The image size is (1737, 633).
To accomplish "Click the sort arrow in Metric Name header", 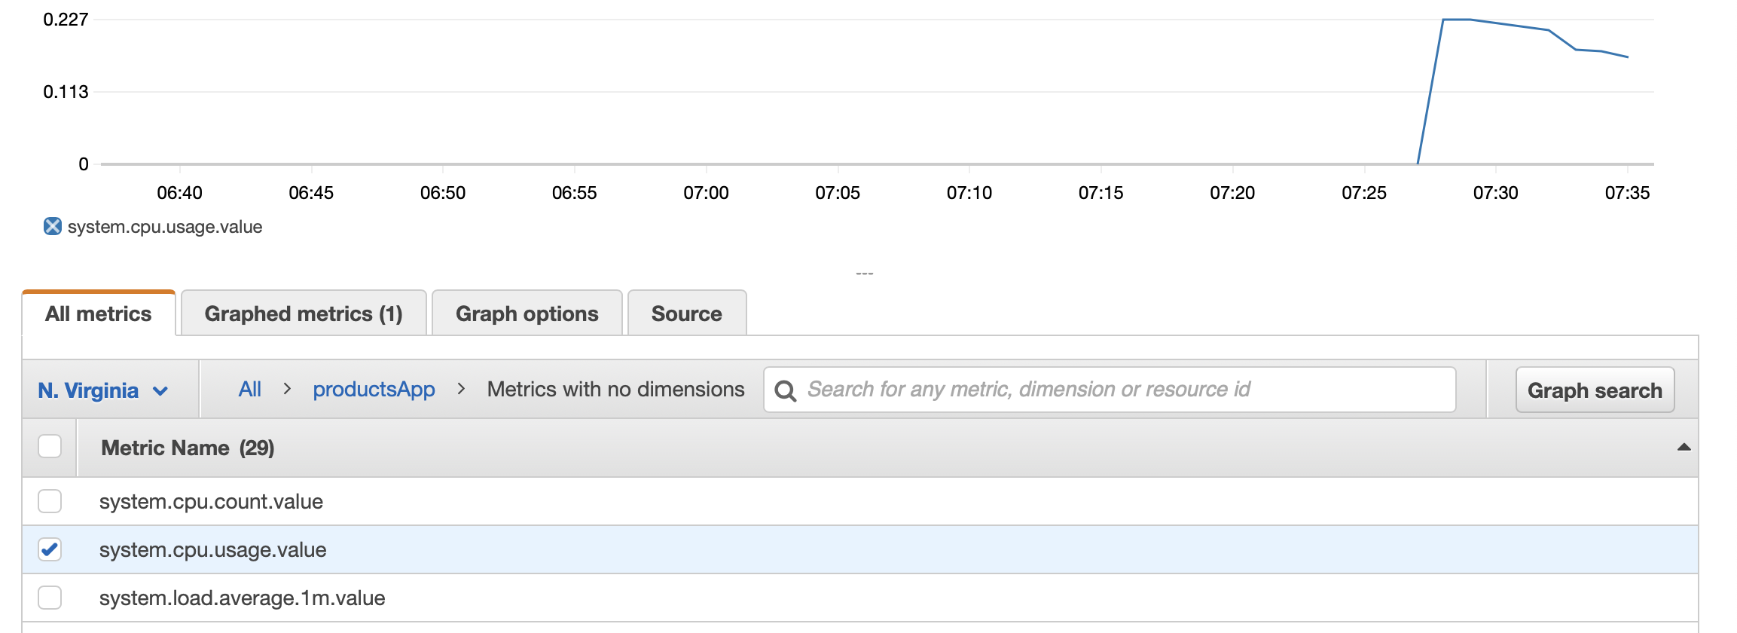I will click(x=1684, y=448).
